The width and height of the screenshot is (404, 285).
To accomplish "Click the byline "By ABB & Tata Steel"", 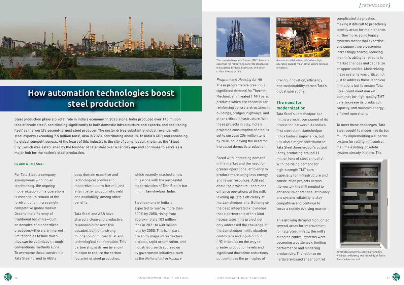I will pyautogui.click(x=29, y=164).
